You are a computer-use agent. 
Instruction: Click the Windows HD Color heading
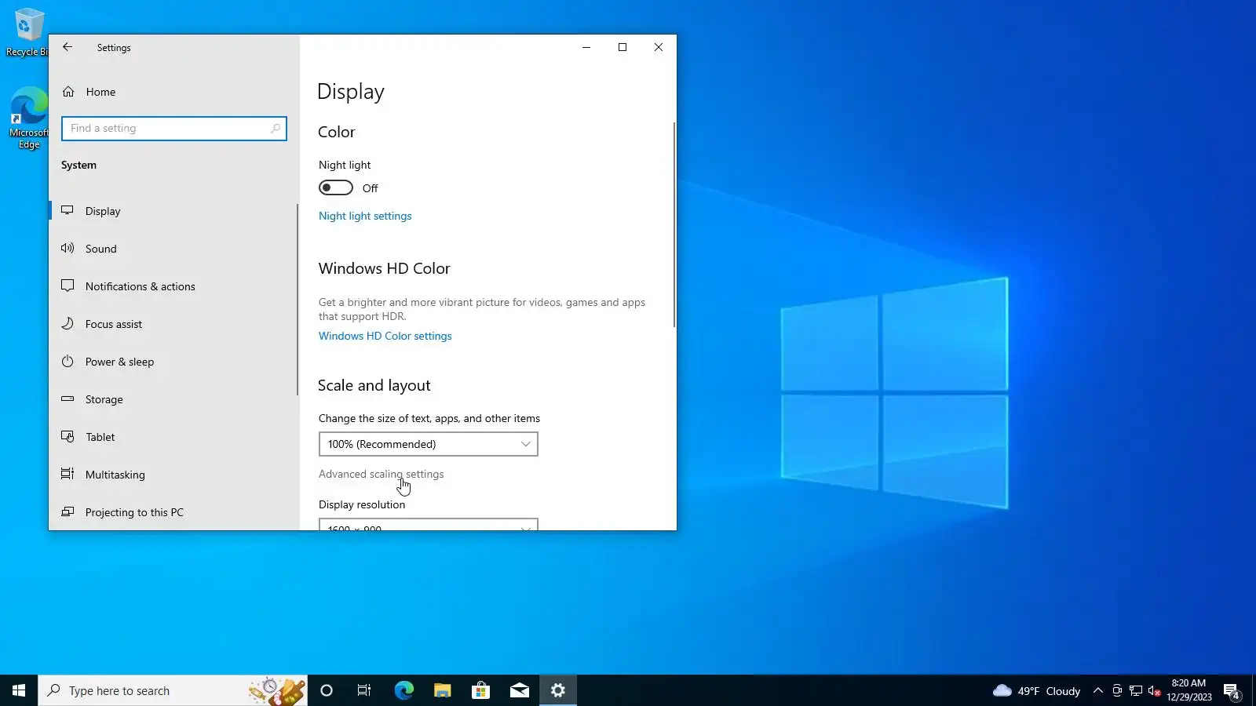point(385,268)
